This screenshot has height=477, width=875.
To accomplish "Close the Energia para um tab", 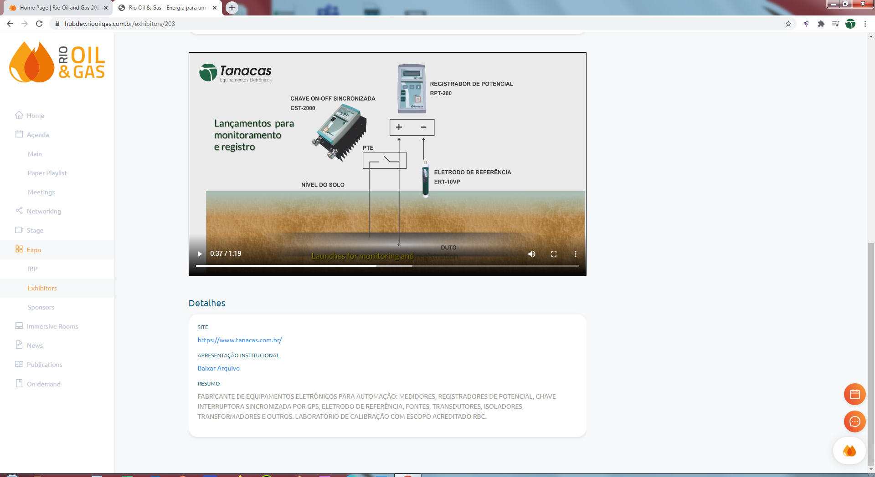I will tap(215, 8).
